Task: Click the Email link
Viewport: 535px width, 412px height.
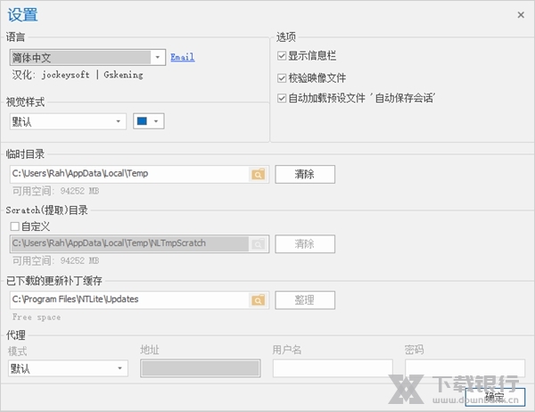Action: 183,57
